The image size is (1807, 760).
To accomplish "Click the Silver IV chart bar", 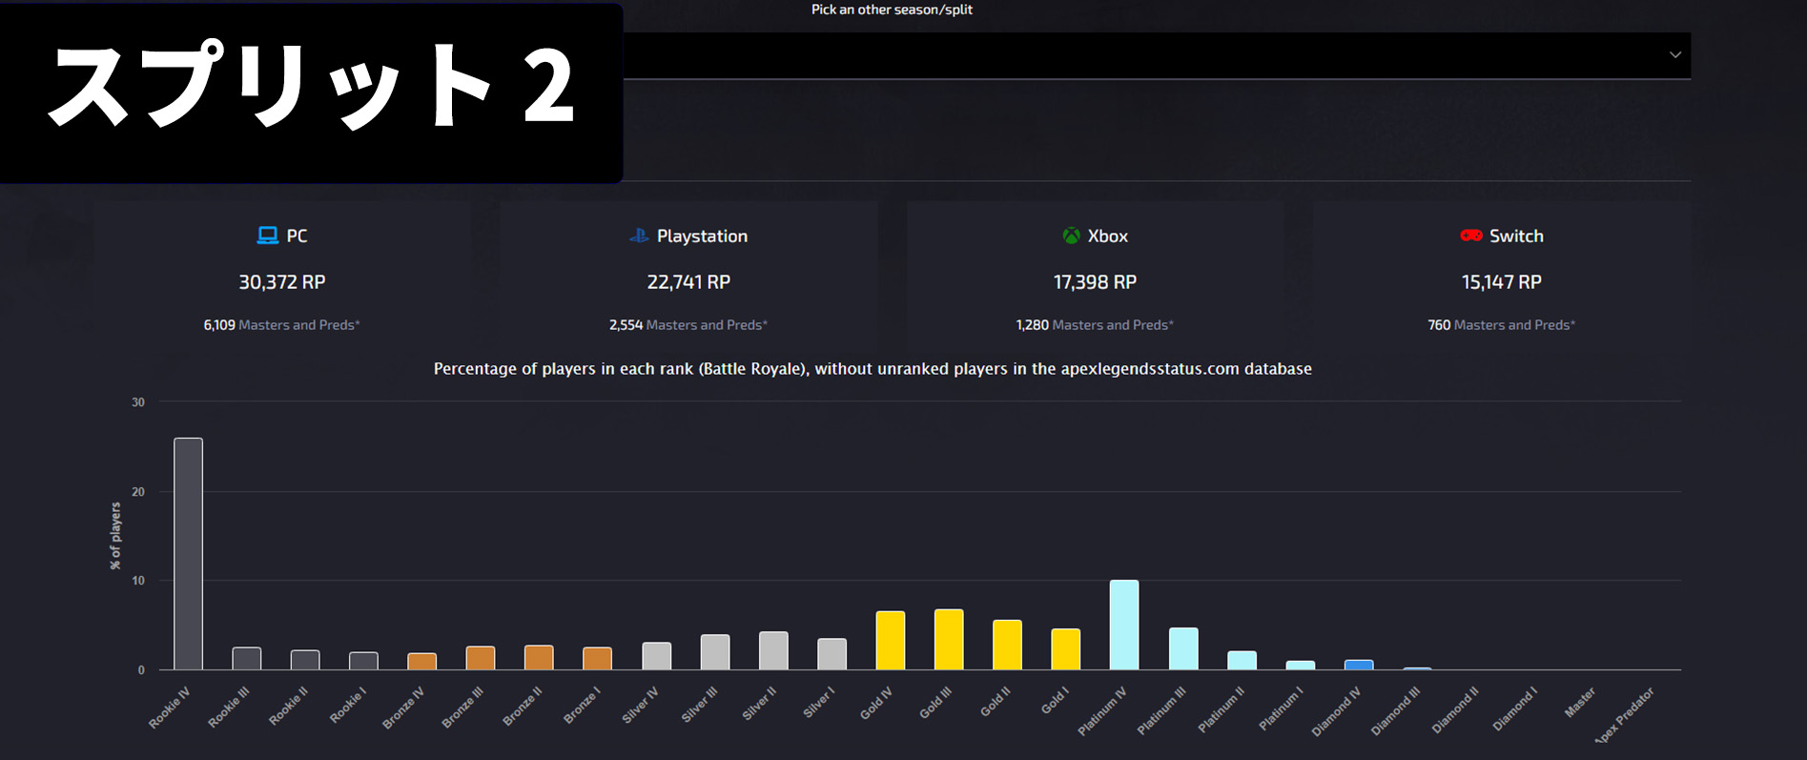I will point(657,656).
